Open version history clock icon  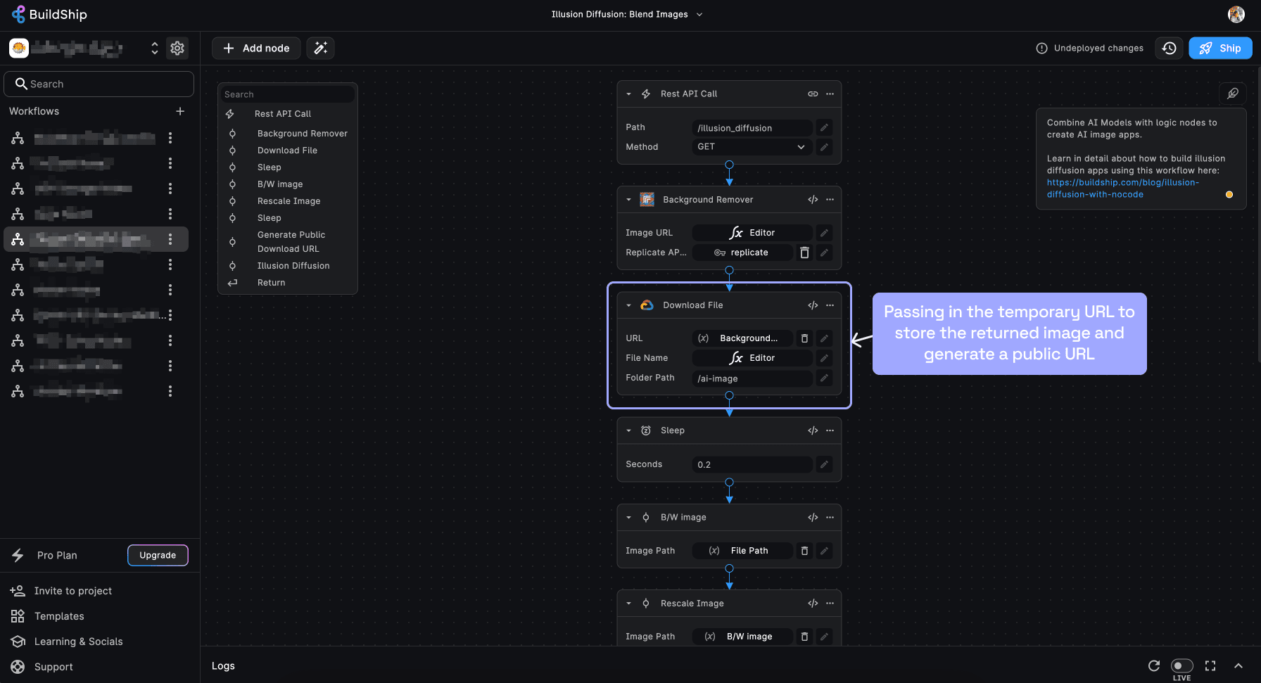point(1170,48)
